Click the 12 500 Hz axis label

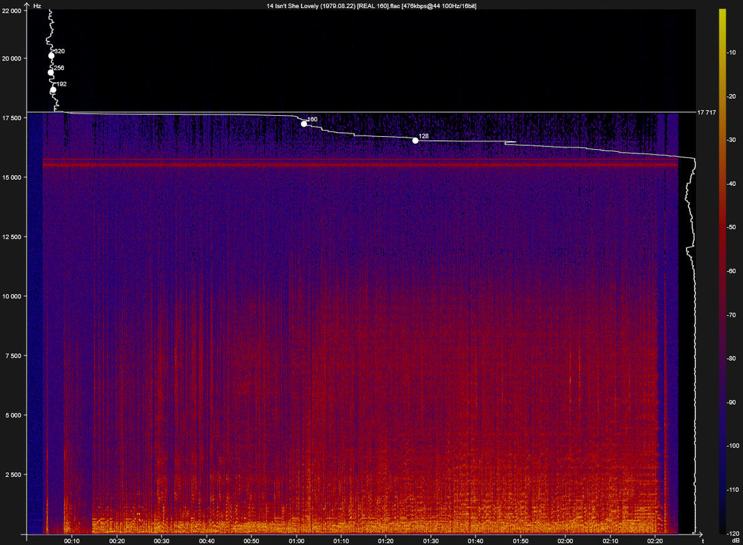(12, 237)
